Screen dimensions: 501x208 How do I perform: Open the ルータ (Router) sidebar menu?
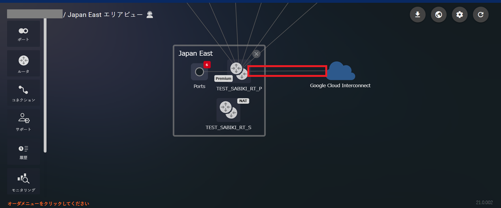pyautogui.click(x=23, y=64)
